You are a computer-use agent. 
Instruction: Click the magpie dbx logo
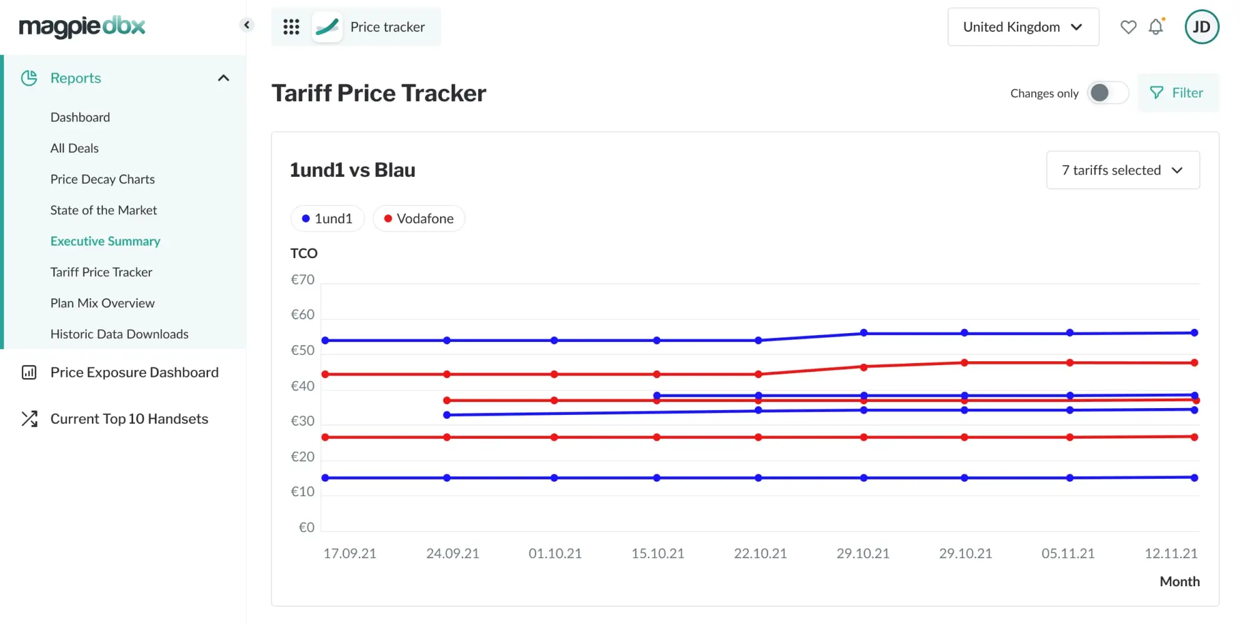[82, 26]
